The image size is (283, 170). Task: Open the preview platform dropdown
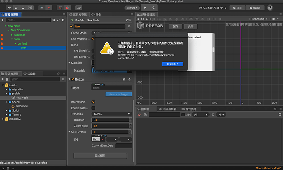click(x=132, y=8)
